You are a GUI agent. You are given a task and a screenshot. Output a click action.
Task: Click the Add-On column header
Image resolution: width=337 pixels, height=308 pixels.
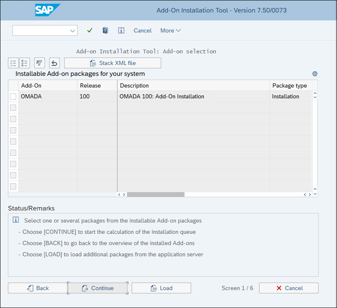[48, 85]
